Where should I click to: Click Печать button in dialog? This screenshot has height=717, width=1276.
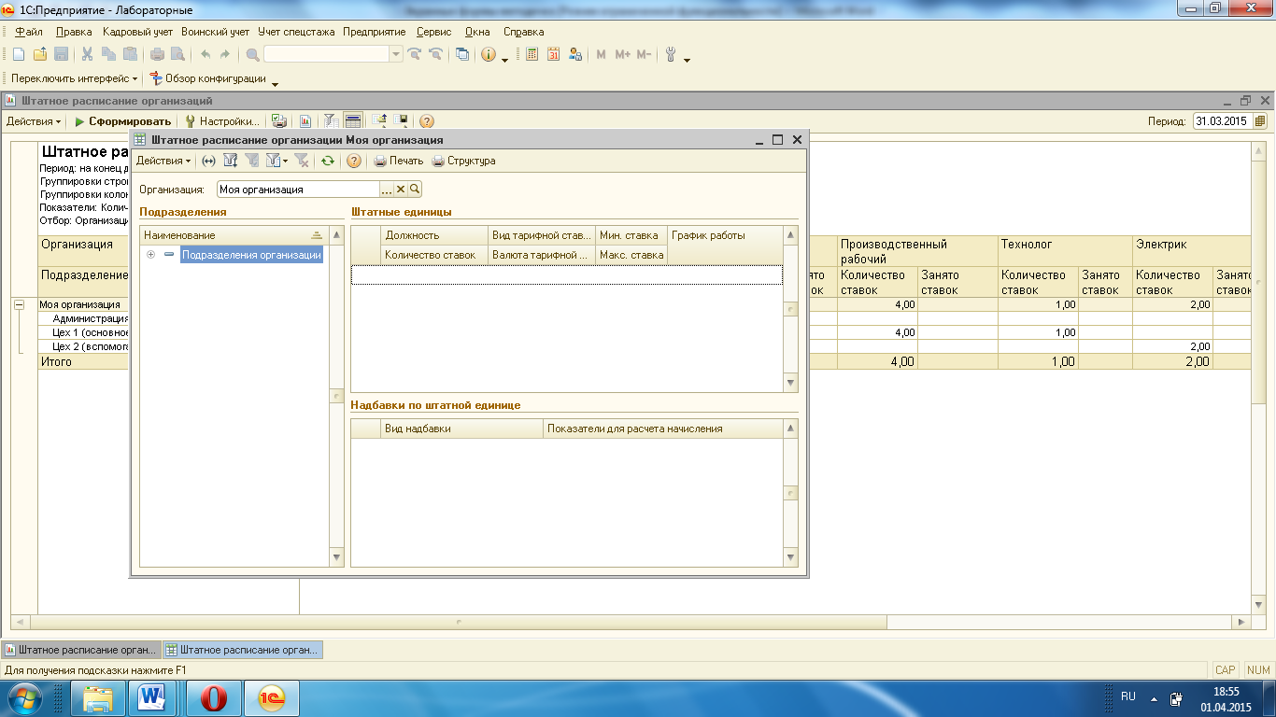coord(399,161)
